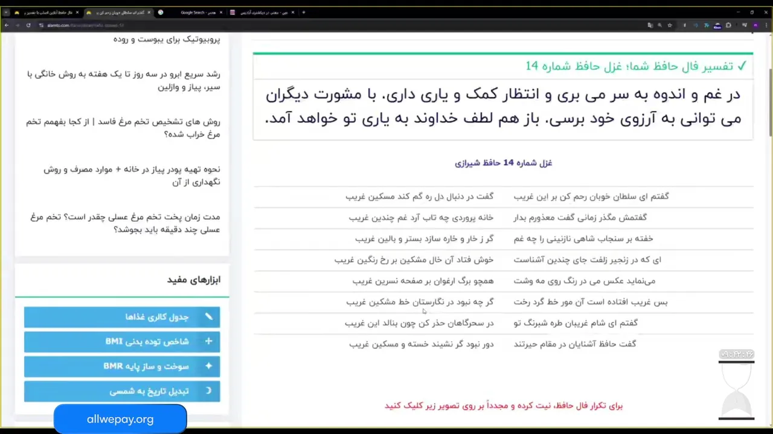Click verse خانه پروردی چه تاب آرد غم
773x434 pixels.
click(x=421, y=218)
